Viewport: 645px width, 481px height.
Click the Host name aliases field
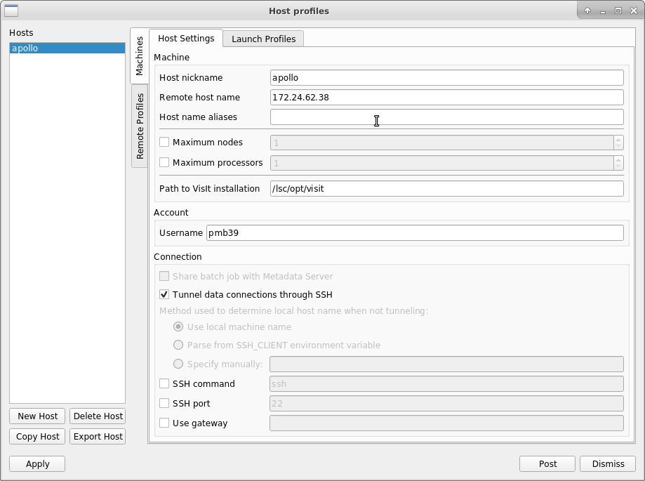(x=446, y=117)
